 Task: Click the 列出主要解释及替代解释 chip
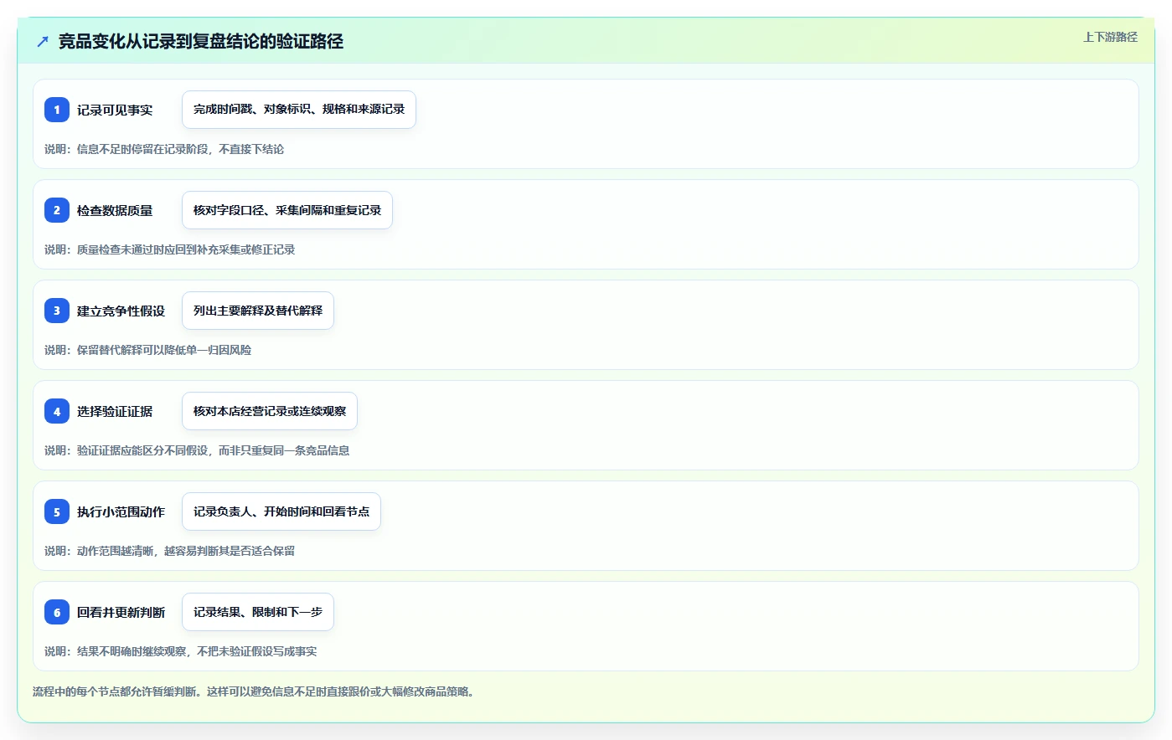coord(258,311)
